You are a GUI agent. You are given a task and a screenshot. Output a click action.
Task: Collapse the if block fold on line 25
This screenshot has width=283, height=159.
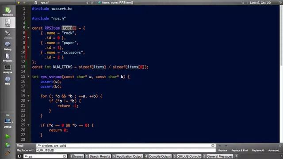coord(28,125)
